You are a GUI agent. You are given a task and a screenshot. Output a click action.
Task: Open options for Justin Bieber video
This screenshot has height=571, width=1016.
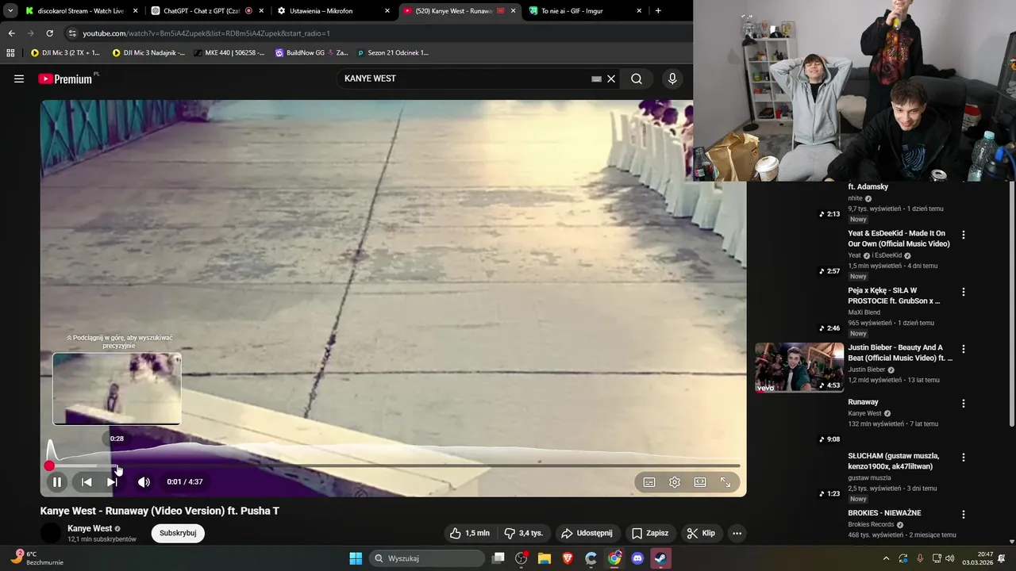pyautogui.click(x=964, y=349)
